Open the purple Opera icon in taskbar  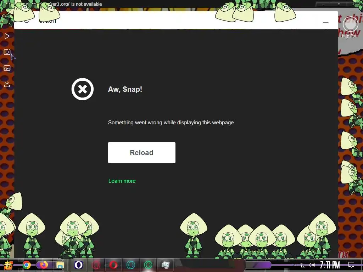click(78, 265)
